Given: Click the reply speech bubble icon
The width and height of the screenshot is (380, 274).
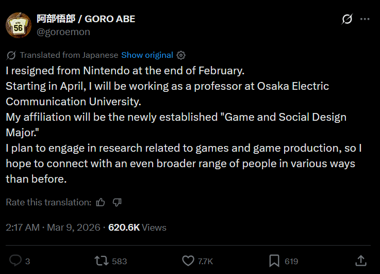Looking at the screenshot, I should coord(16,261).
